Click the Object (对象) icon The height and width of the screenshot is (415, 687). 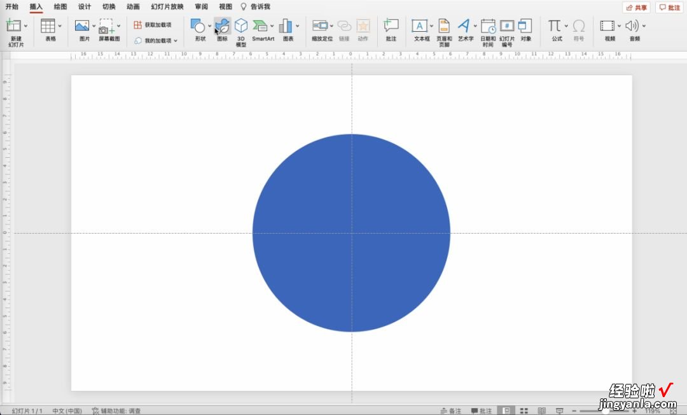click(525, 26)
